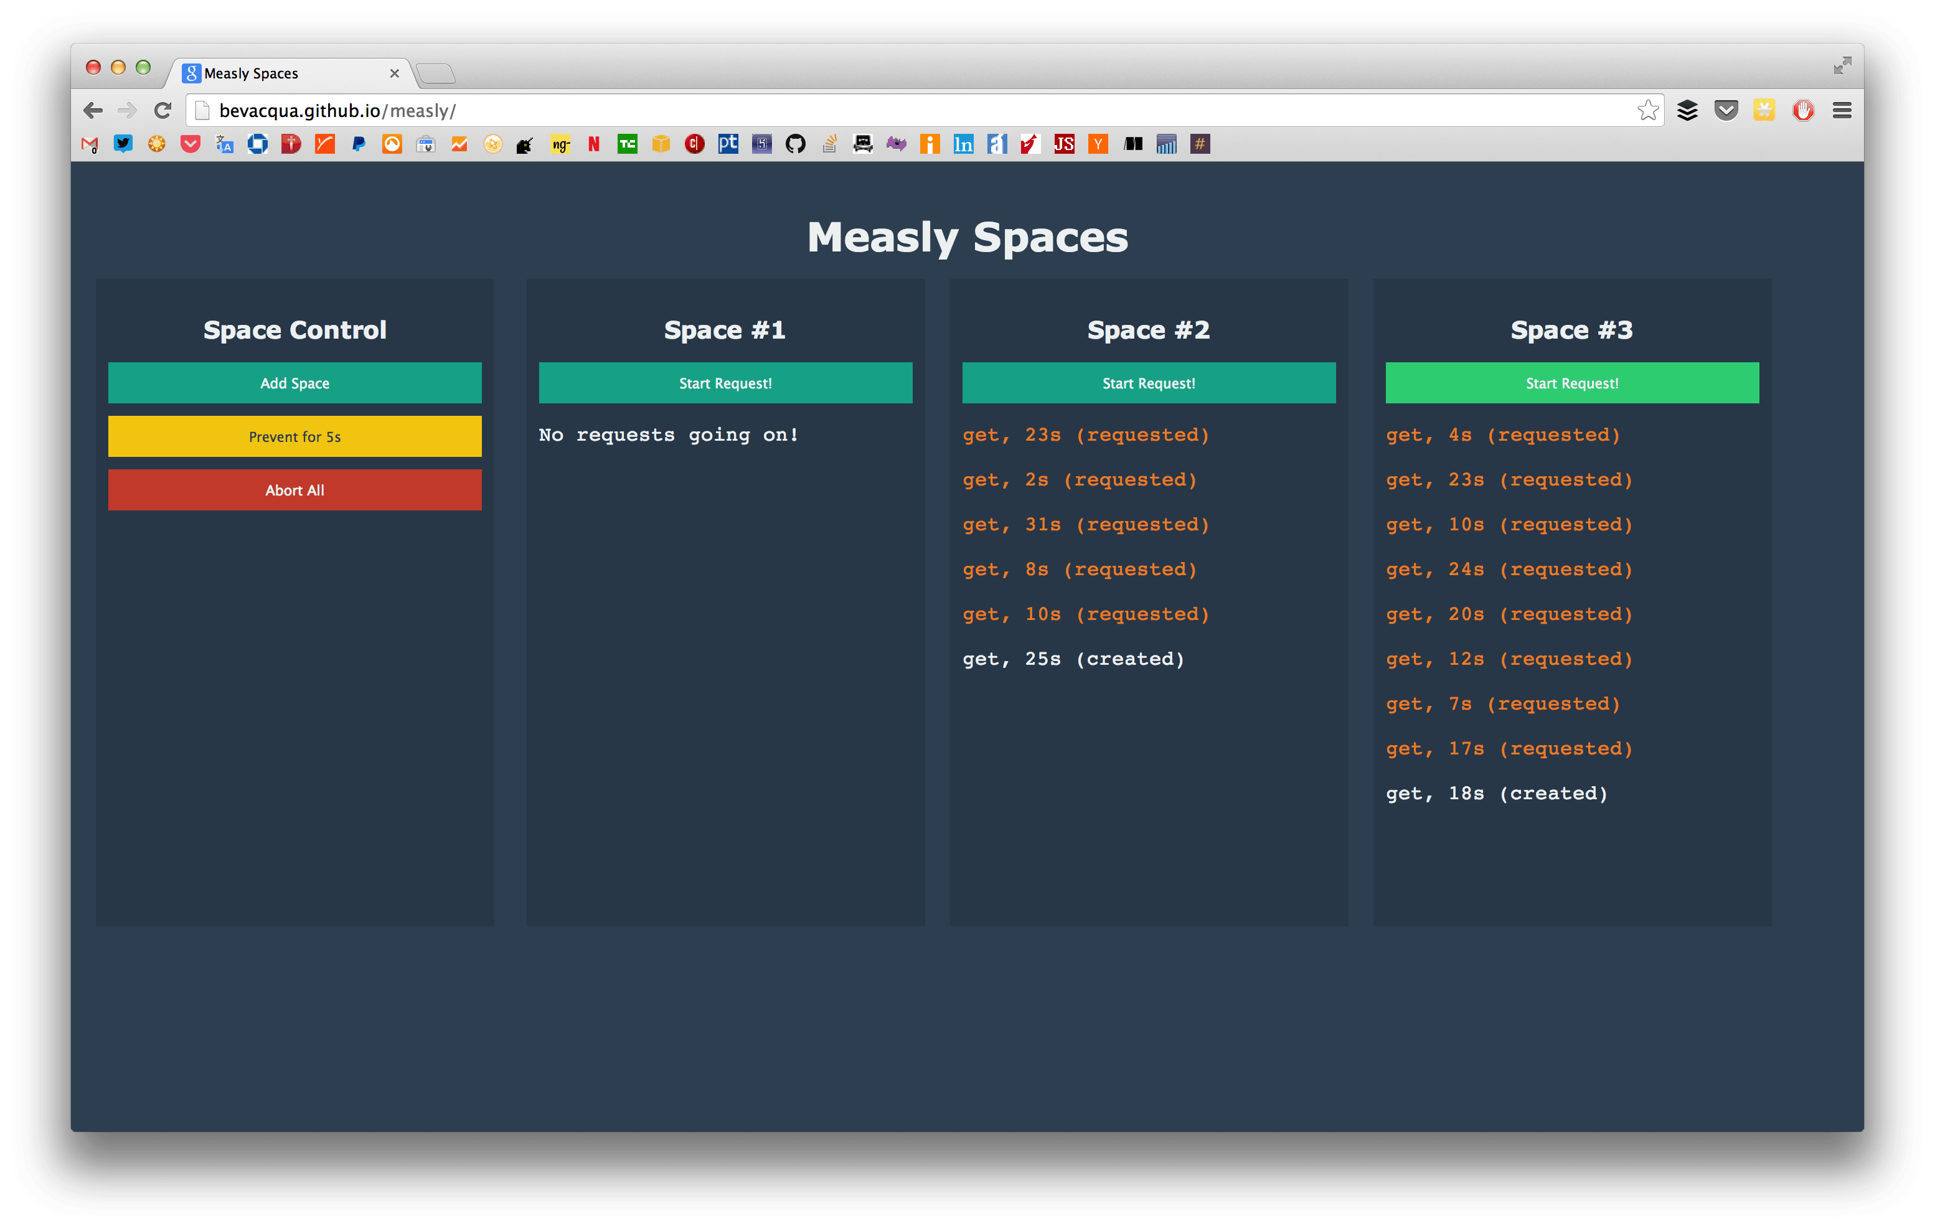Open the brown hash '#' bookmark

1200,144
